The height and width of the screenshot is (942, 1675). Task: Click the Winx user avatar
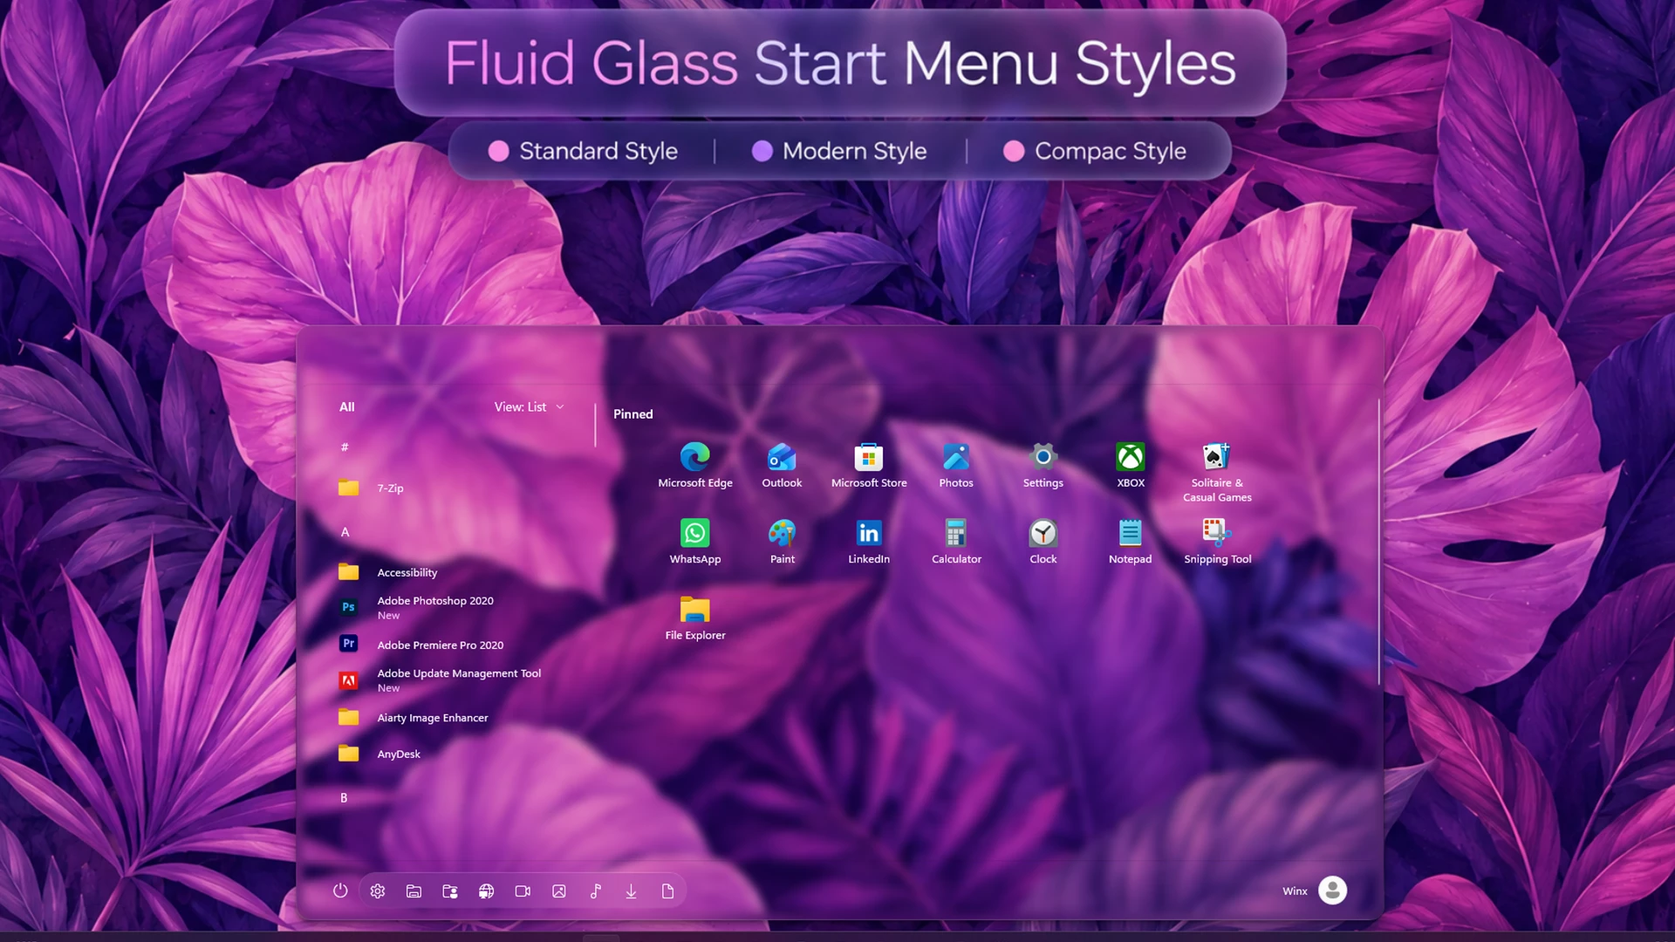click(1332, 890)
